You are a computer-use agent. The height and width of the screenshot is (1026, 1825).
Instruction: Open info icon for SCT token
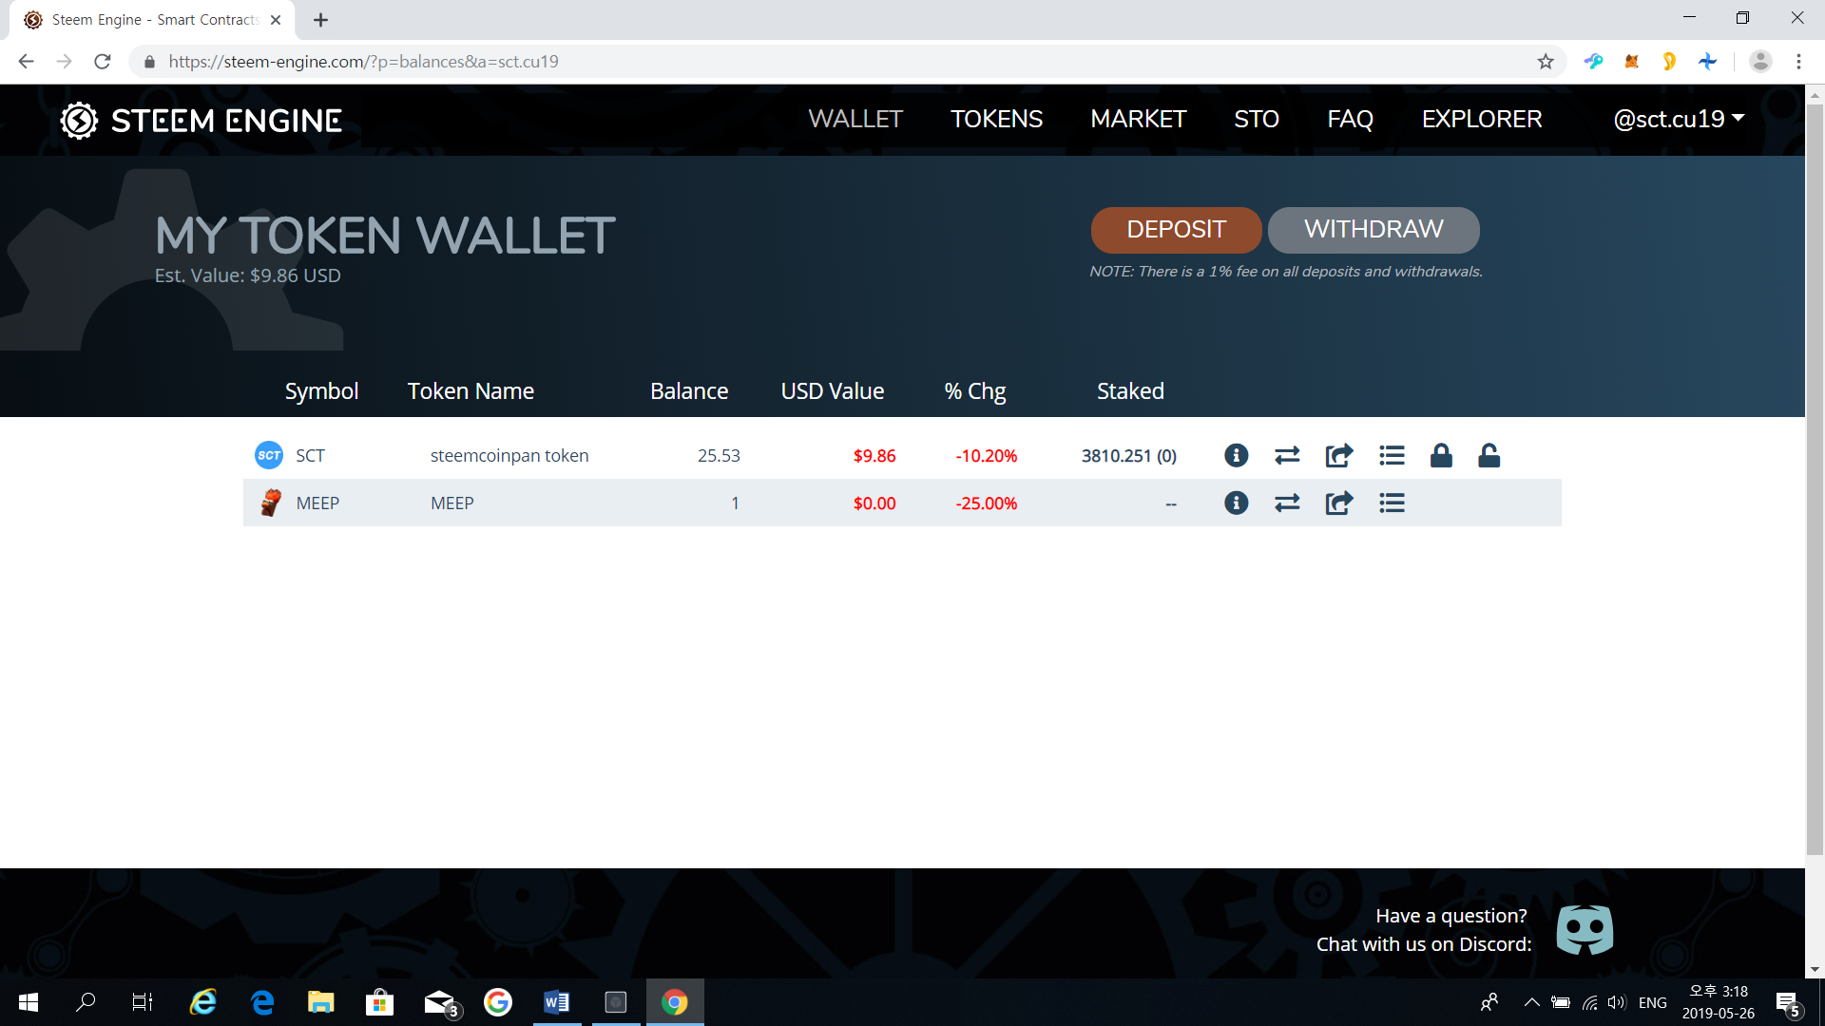pos(1236,456)
